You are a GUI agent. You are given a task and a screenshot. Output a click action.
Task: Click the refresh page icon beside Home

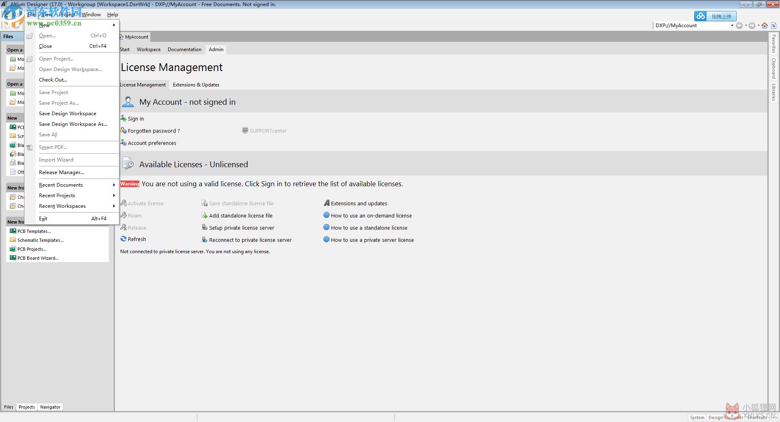(774, 26)
